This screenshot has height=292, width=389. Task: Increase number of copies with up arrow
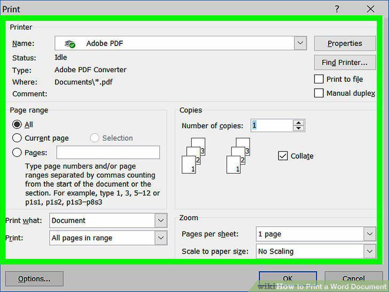pos(299,122)
